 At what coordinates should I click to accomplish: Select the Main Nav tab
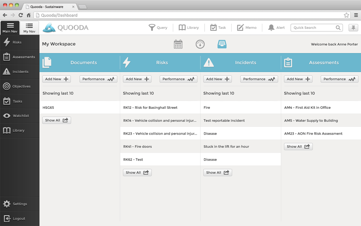coord(10,28)
